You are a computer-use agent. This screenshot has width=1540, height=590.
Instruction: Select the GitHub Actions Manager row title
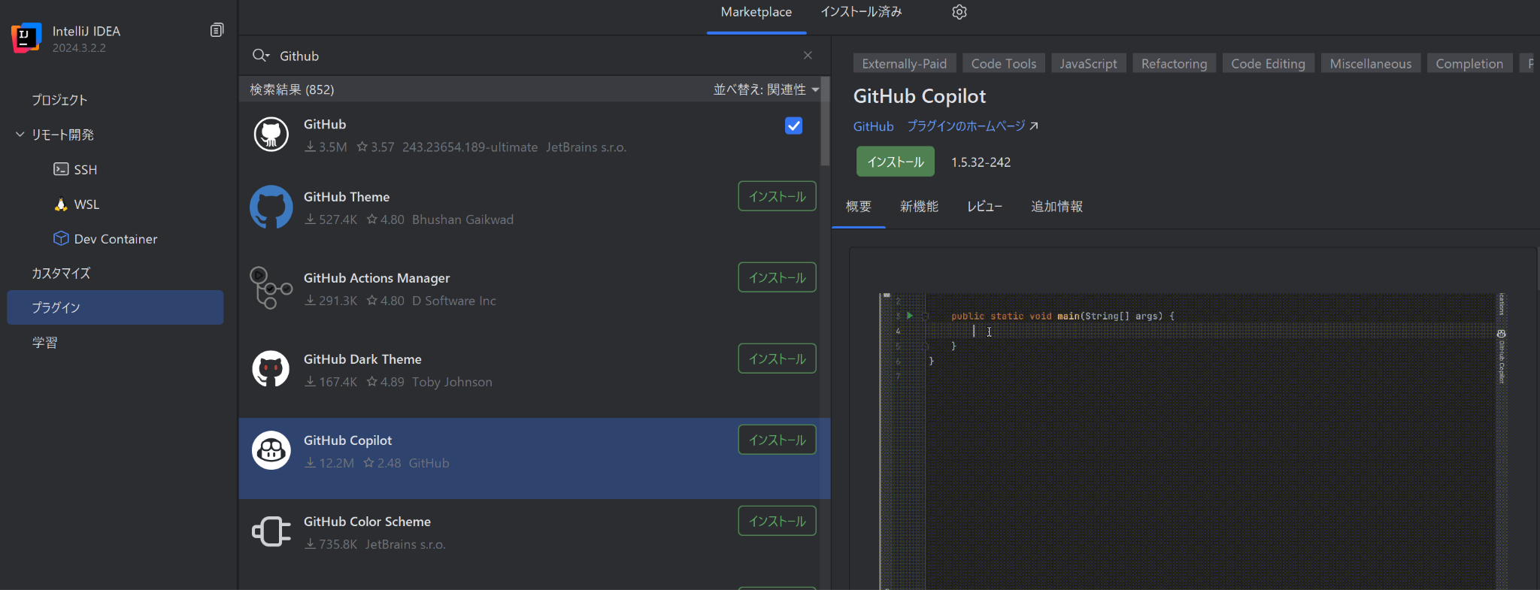click(x=377, y=277)
